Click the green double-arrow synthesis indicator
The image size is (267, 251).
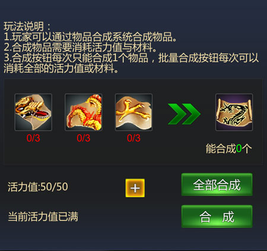pyautogui.click(x=184, y=114)
